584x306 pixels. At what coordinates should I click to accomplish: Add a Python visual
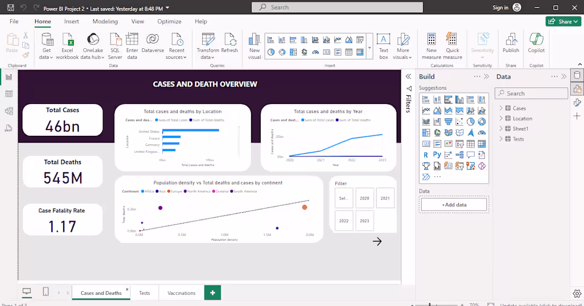(437, 155)
